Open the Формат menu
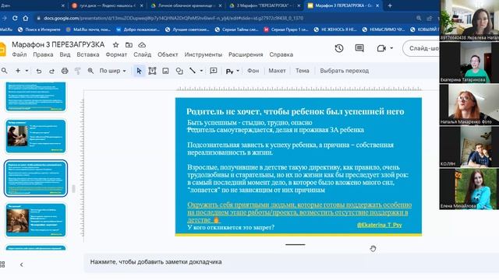Screen dimensions: 499x280 [x=116, y=54]
